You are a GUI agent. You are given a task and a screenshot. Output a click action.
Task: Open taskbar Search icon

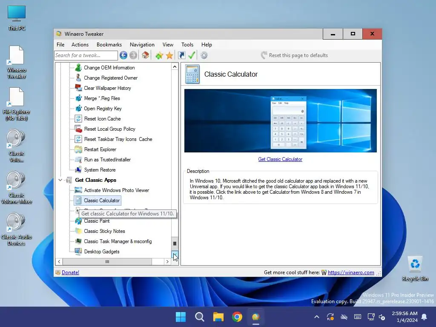(200, 317)
